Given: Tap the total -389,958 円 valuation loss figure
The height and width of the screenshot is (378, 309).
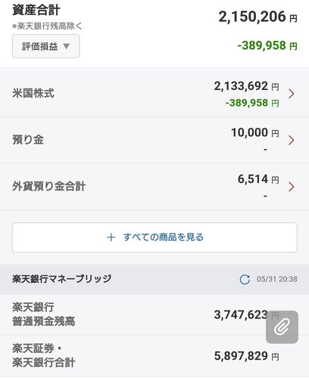Looking at the screenshot, I should [267, 46].
